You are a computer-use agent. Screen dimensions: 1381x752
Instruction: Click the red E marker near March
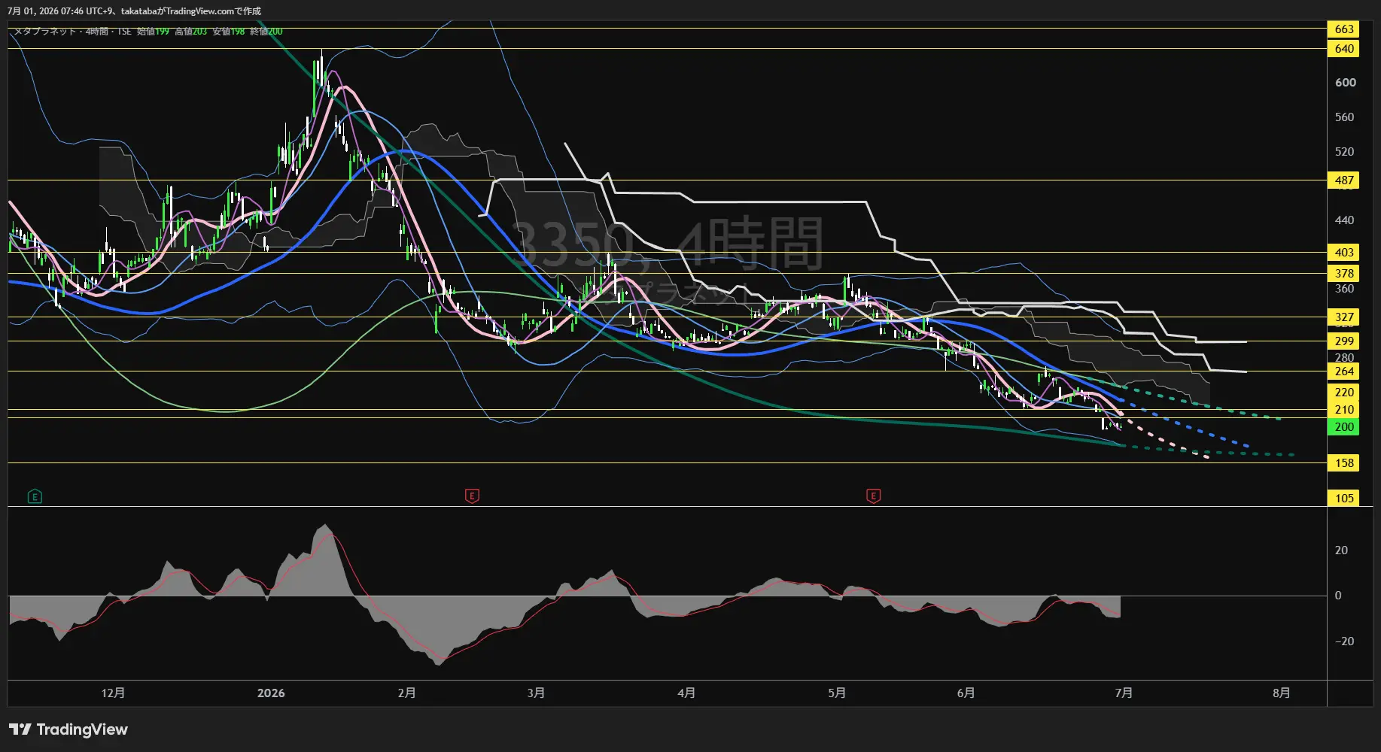point(472,496)
